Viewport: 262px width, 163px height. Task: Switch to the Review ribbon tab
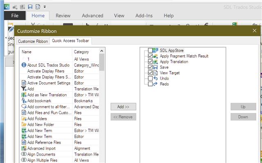pyautogui.click(x=63, y=16)
